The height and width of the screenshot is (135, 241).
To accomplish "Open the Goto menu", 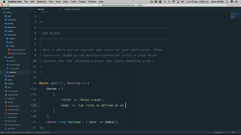I will (66, 1).
